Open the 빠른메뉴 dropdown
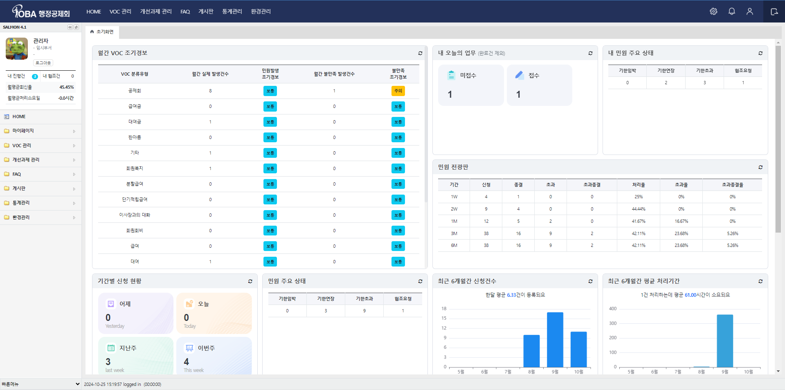This screenshot has height=390, width=785. tap(40, 384)
